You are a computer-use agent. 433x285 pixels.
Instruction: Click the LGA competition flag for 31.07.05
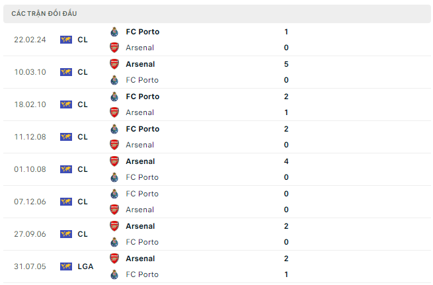[x=66, y=266]
